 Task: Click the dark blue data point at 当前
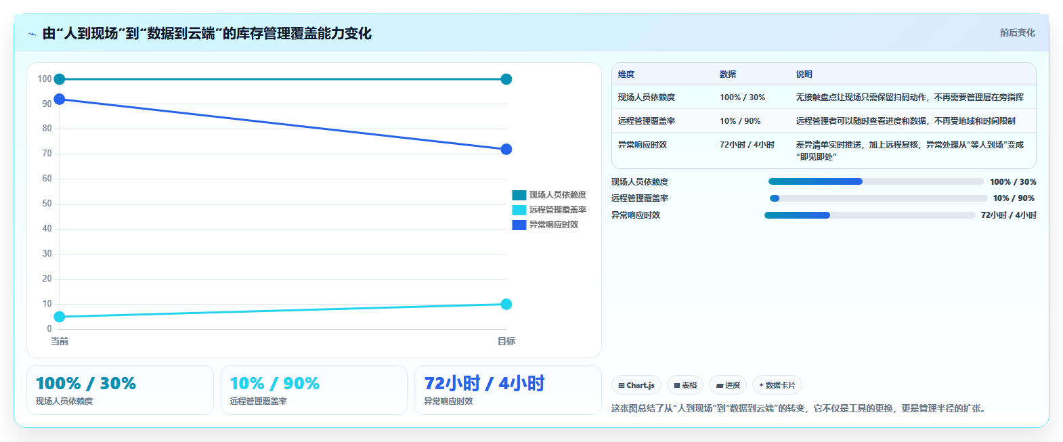click(x=60, y=100)
